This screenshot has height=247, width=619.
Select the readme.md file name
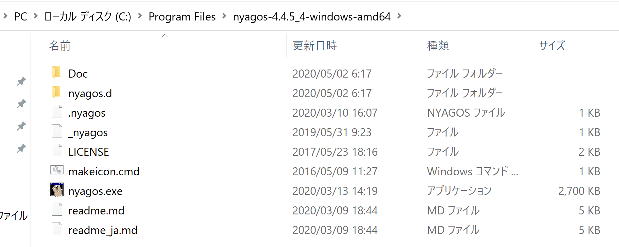[96, 211]
